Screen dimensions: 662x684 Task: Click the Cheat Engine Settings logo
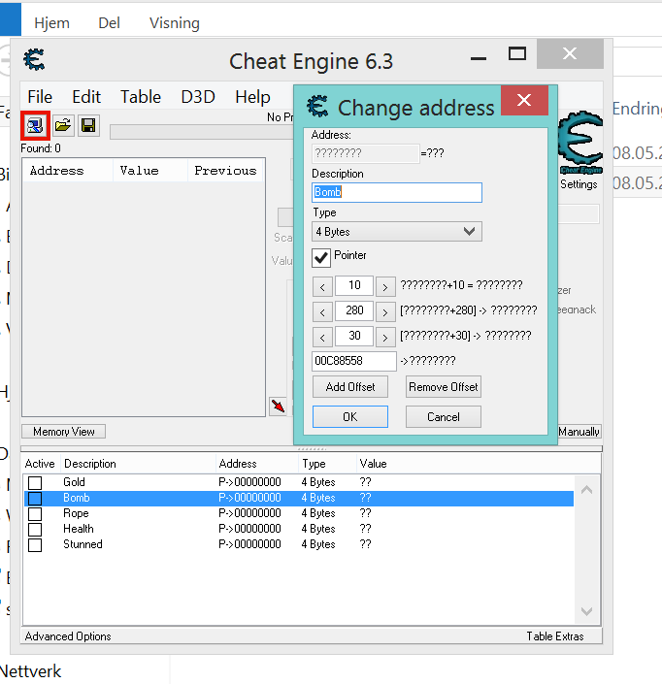click(579, 143)
